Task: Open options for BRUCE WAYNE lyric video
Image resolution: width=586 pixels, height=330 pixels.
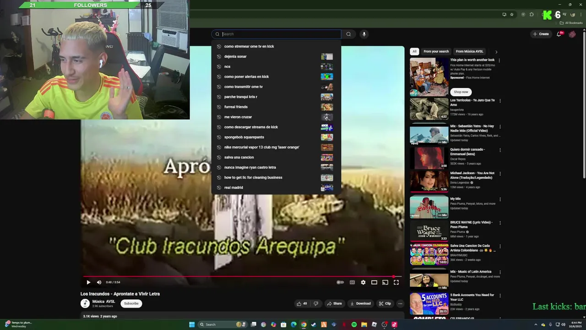Action: pyautogui.click(x=500, y=223)
